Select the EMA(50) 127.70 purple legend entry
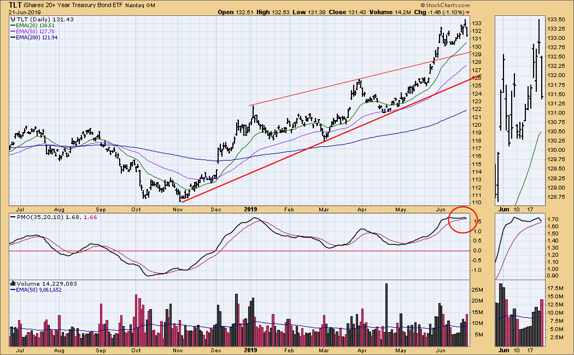The height and width of the screenshot is (355, 574). [34, 32]
